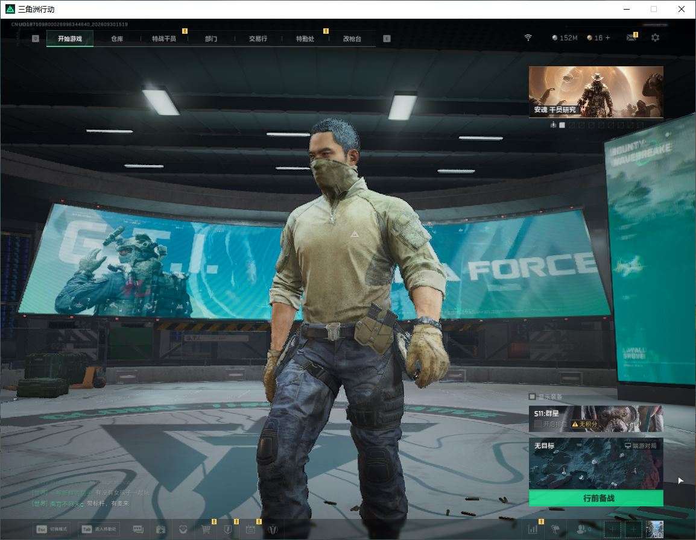Select the 仓库 tab
This screenshot has height=540, width=696.
click(x=117, y=39)
